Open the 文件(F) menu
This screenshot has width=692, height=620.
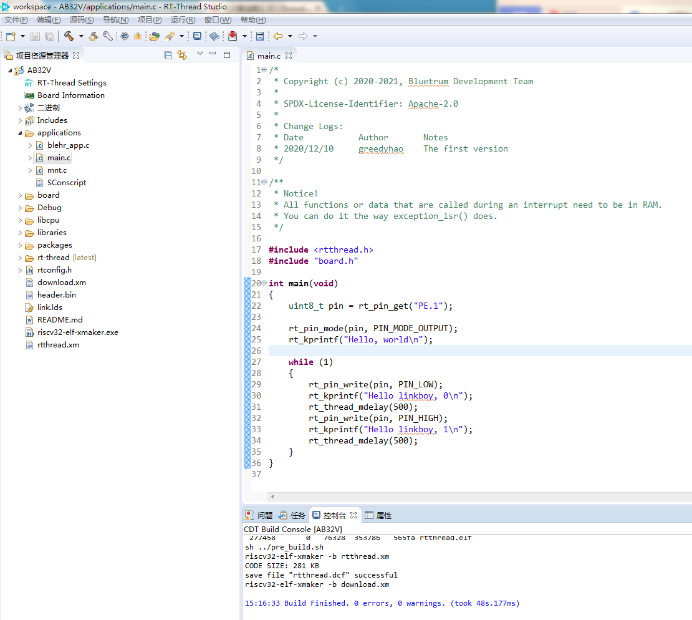tap(16, 20)
